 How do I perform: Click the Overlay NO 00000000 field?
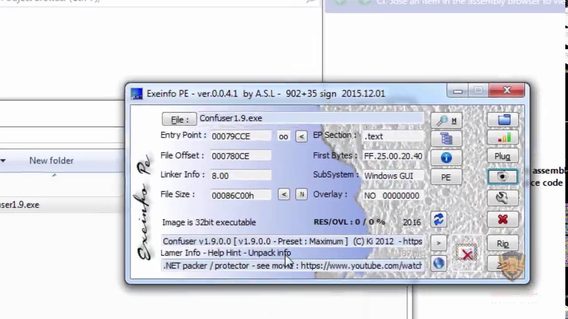pyautogui.click(x=393, y=195)
